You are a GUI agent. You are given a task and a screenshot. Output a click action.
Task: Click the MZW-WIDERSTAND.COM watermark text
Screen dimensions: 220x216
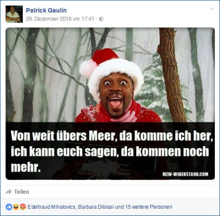pyautogui.click(x=185, y=174)
